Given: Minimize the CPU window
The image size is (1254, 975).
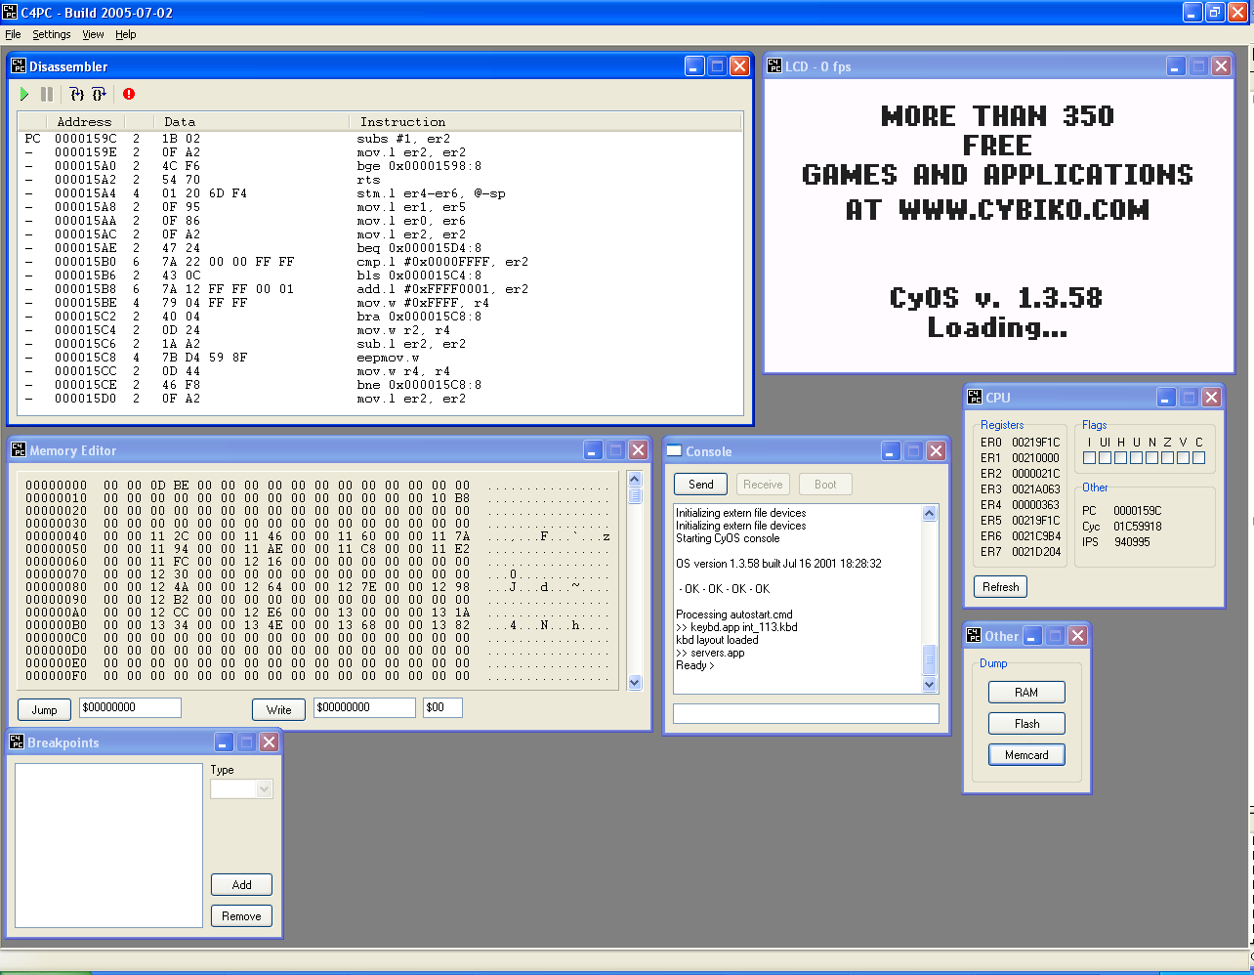Looking at the screenshot, I should point(1167,397).
